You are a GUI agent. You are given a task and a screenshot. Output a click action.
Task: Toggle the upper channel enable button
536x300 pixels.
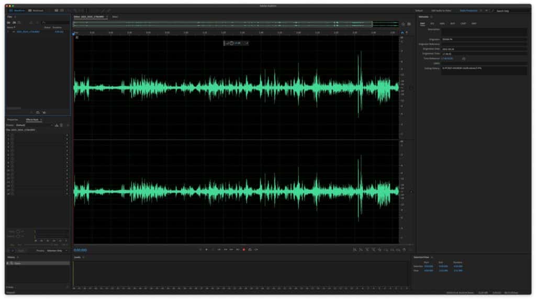(x=411, y=88)
